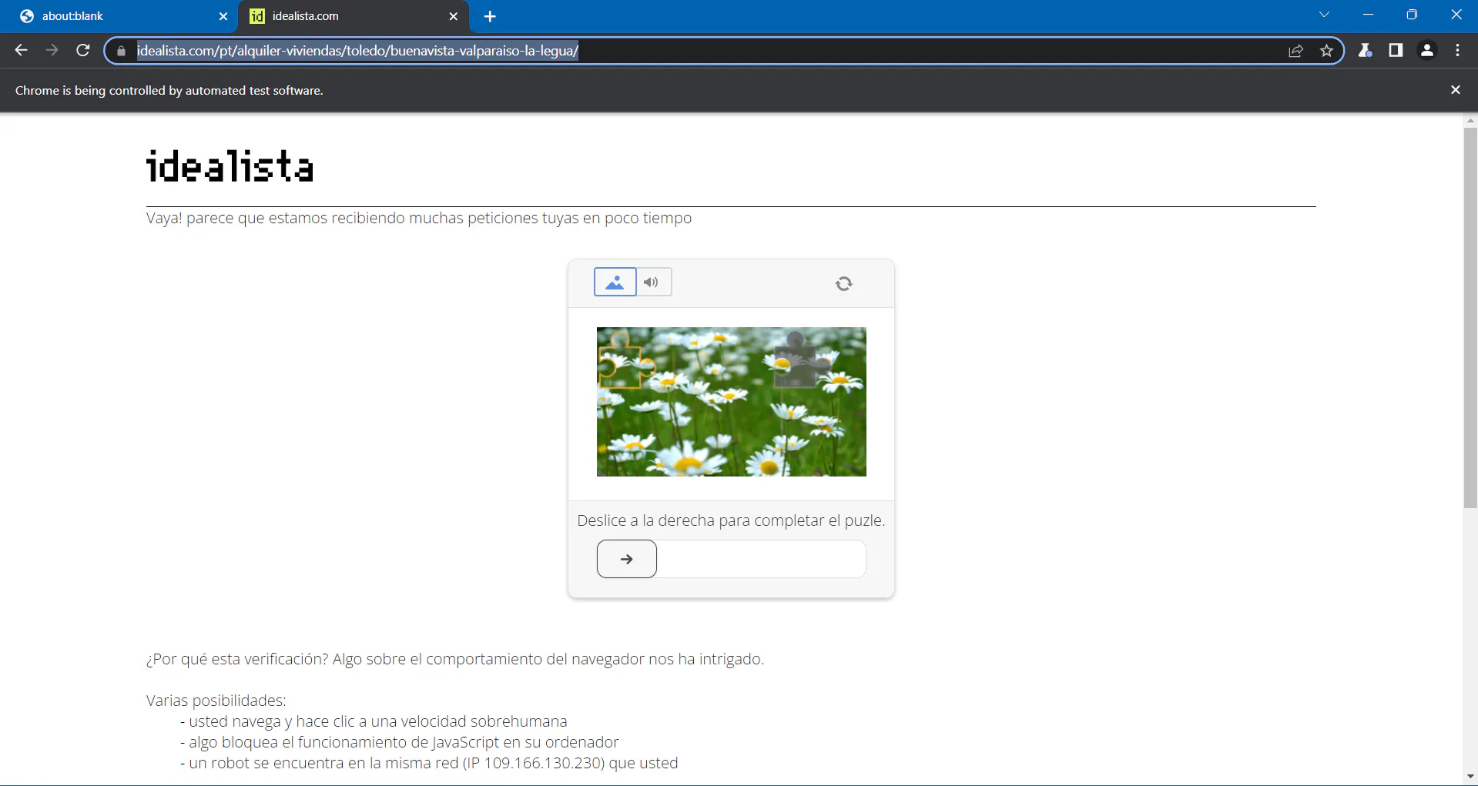Refresh the puzzle with the reload icon
This screenshot has height=786, width=1478.
click(843, 283)
